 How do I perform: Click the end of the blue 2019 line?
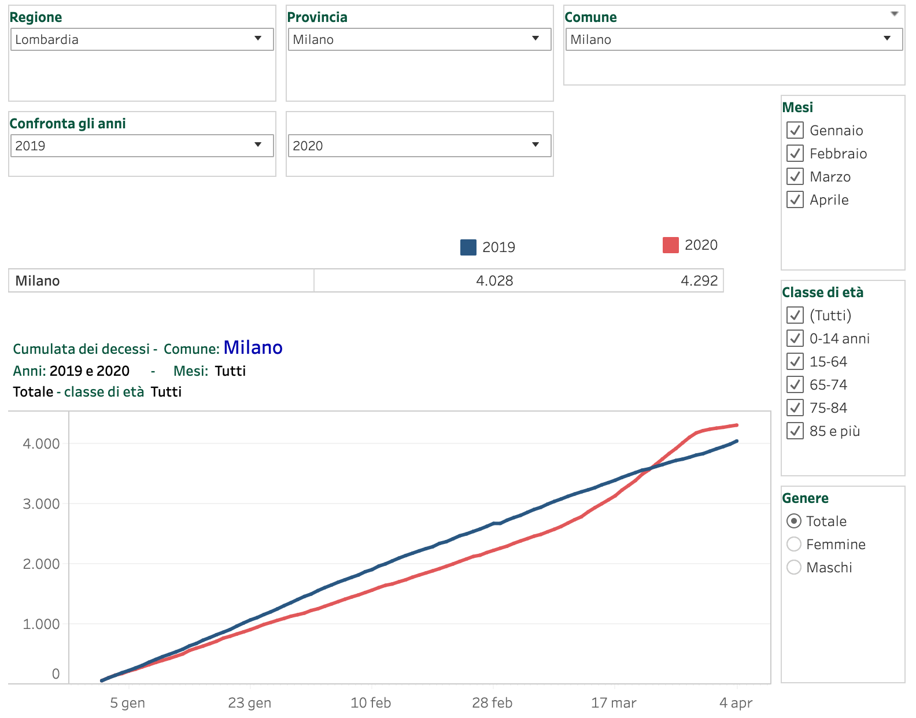736,441
